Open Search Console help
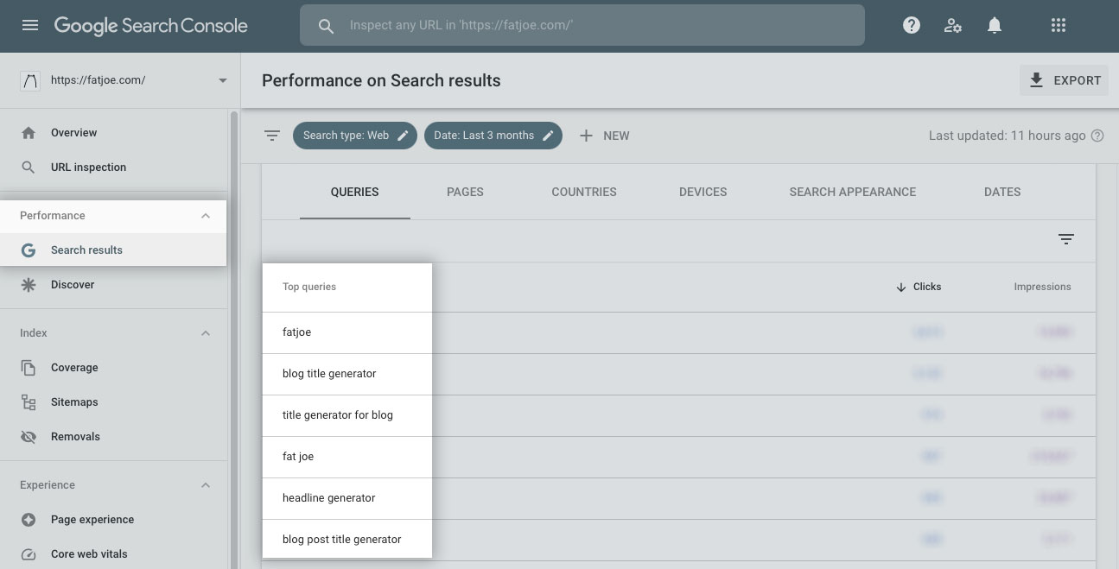The width and height of the screenshot is (1119, 569). 911,24
